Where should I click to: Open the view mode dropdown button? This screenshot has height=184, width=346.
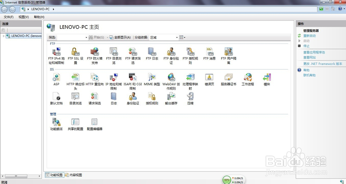[x=182, y=38]
